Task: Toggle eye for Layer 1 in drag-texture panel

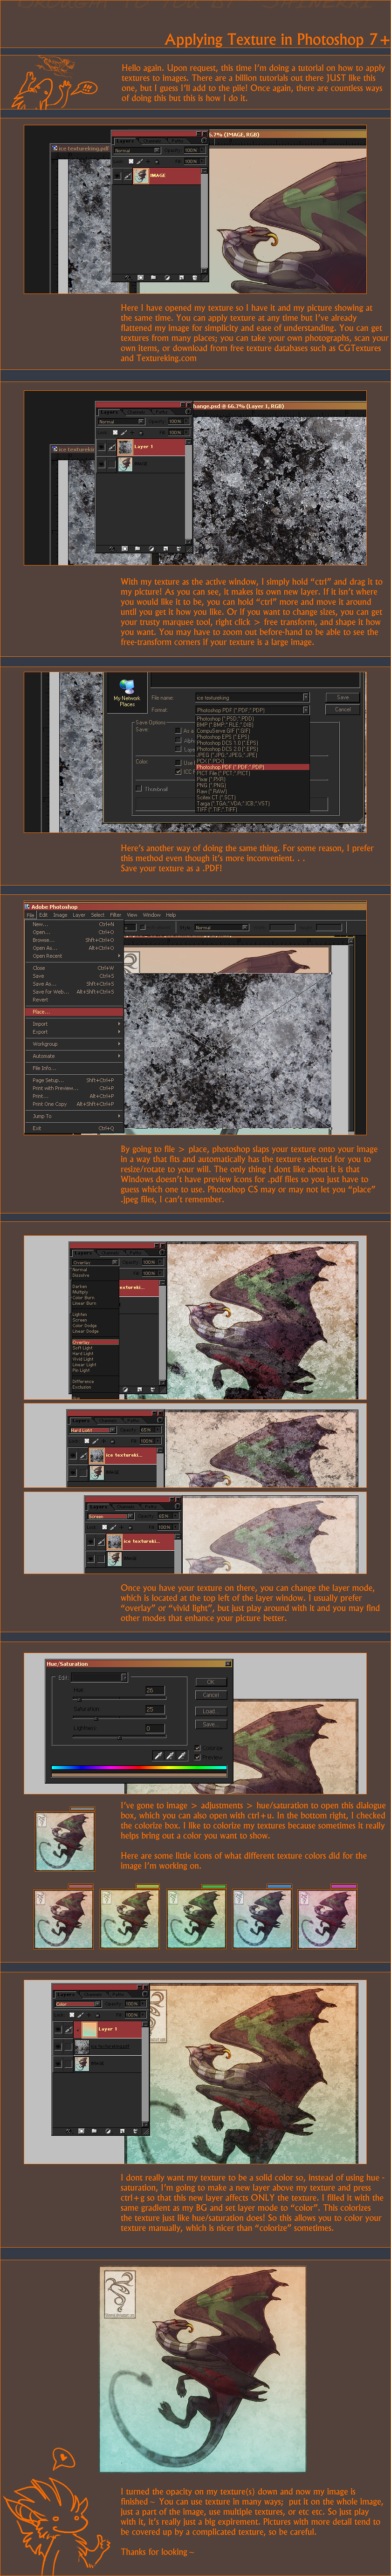Action: point(101,448)
